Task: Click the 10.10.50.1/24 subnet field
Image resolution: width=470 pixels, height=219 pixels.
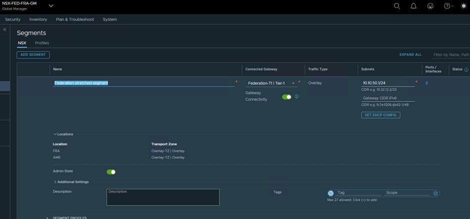Action: tap(388, 83)
